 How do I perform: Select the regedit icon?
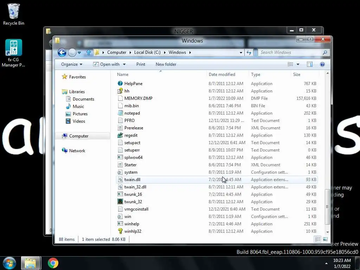coord(120,135)
